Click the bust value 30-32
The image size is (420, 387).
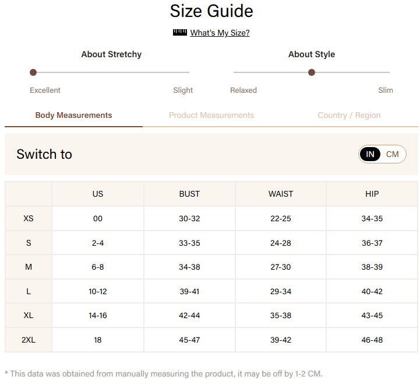(x=189, y=218)
